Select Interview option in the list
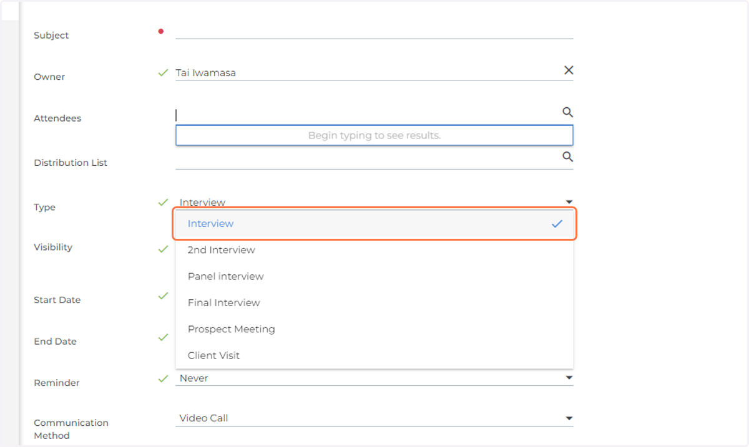 [x=374, y=224]
